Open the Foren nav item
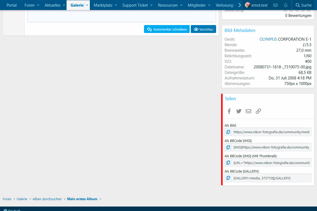This screenshot has width=317, height=211. (29, 5)
